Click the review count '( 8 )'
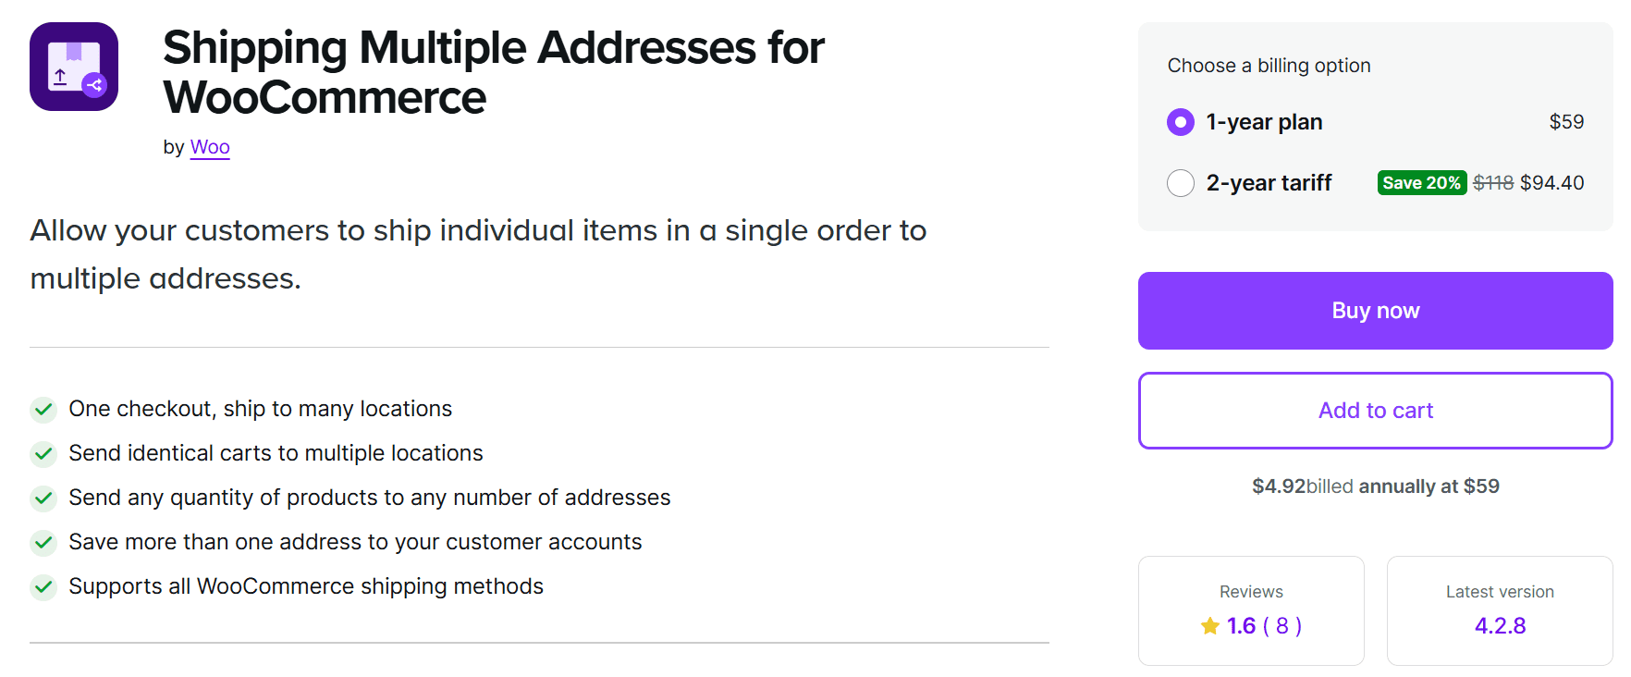The height and width of the screenshot is (677, 1631). pyautogui.click(x=1283, y=625)
